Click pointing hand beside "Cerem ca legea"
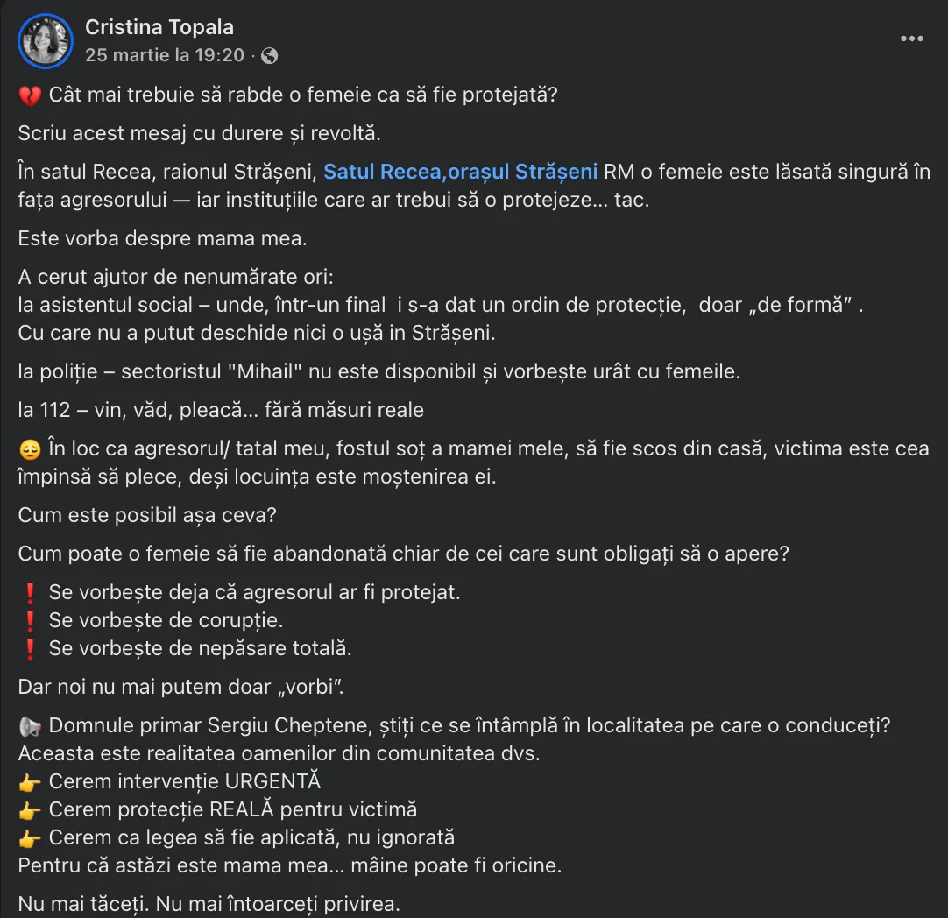Viewport: 948px width, 918px height. coord(29,838)
